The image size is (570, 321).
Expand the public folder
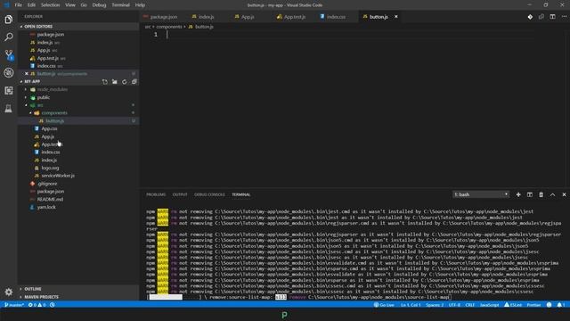pyautogui.click(x=44, y=97)
